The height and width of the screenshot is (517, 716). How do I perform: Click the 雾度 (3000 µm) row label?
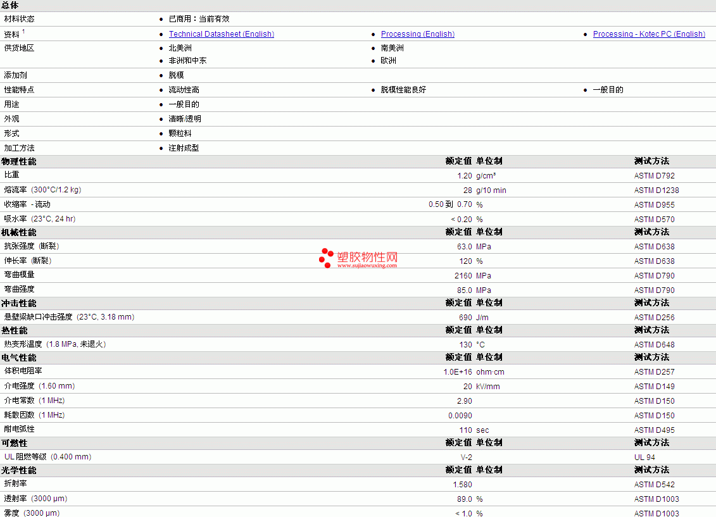[x=32, y=513]
